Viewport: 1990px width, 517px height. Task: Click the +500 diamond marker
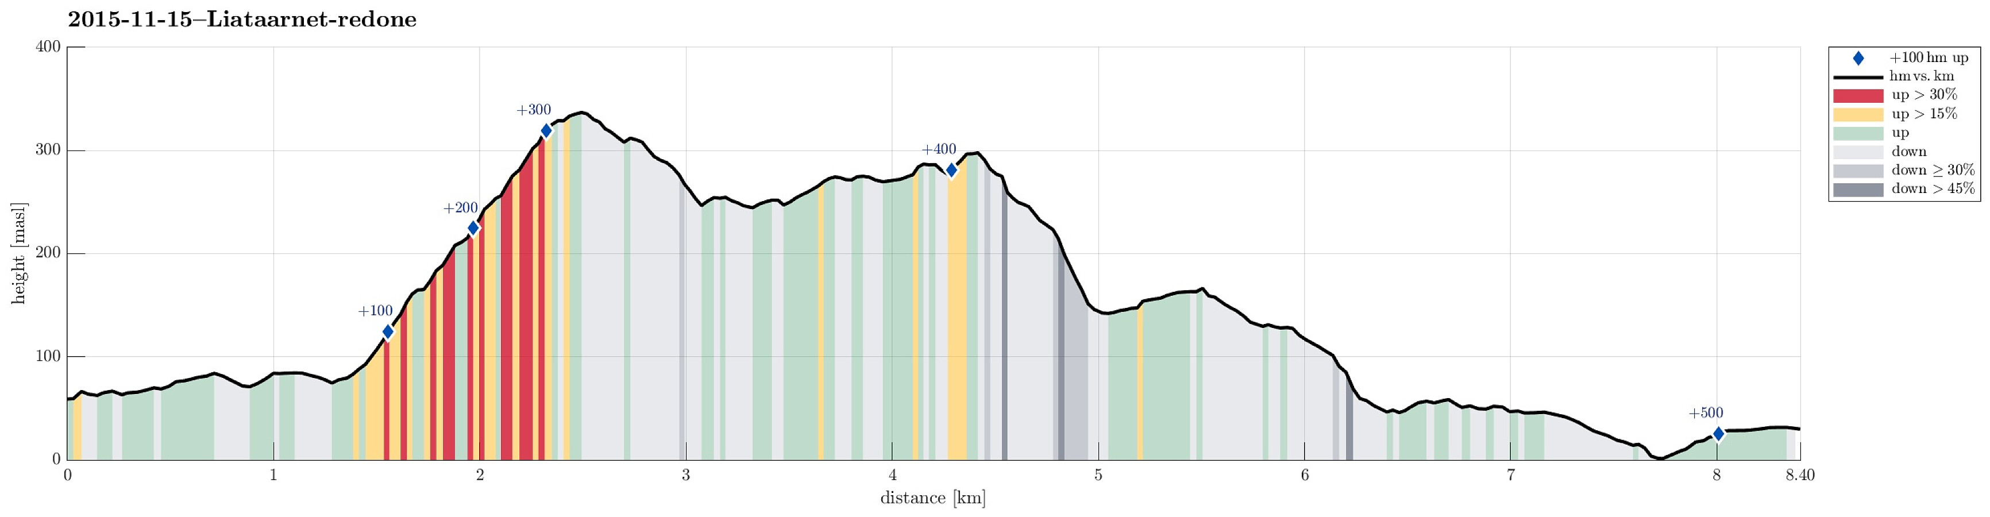(x=1718, y=434)
